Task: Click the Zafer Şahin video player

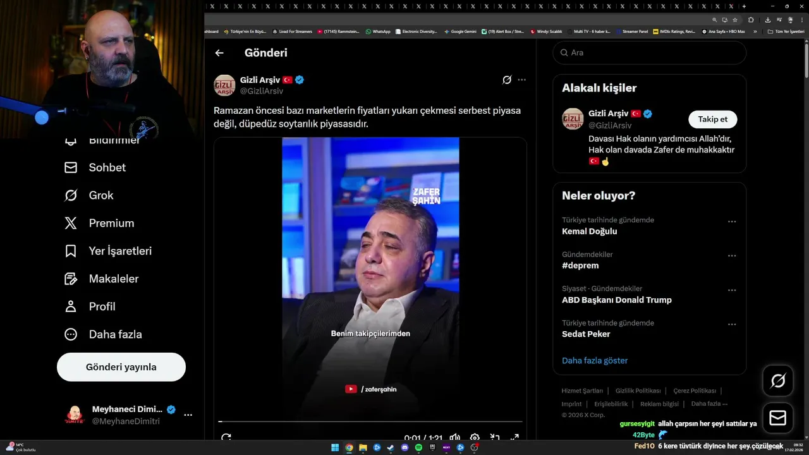Action: pos(370,278)
